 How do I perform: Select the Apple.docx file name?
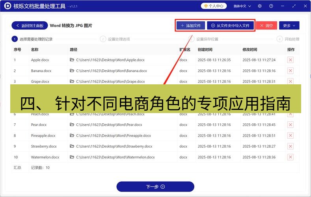(x=40, y=60)
